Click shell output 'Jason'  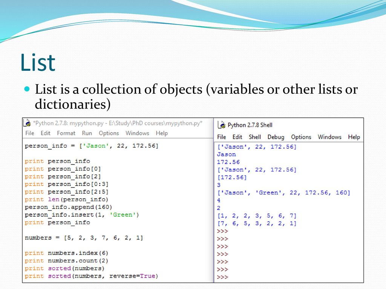pos(227,154)
